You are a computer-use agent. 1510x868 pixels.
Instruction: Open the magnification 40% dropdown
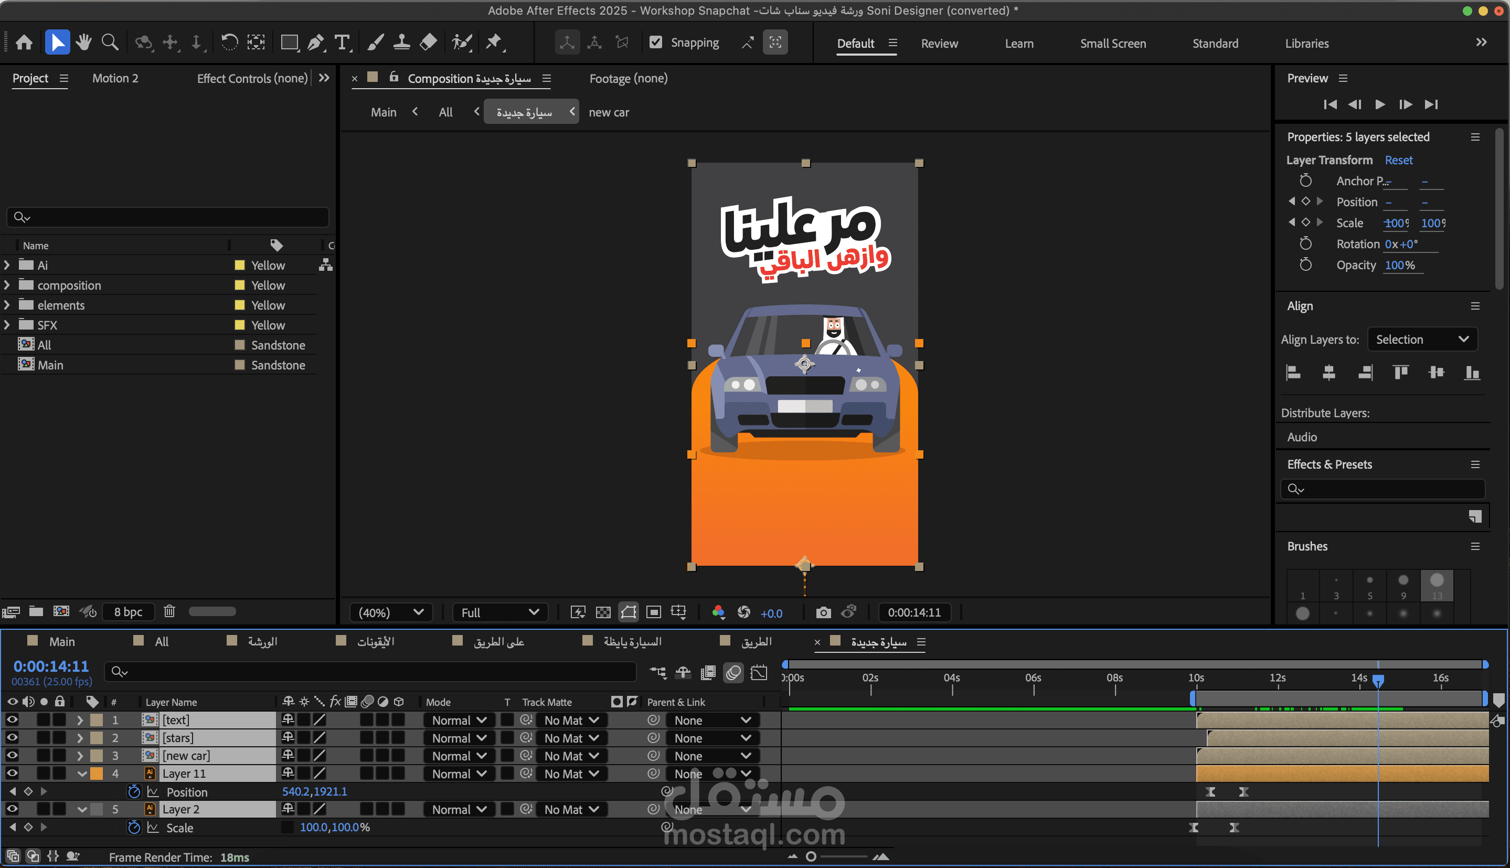click(x=391, y=612)
